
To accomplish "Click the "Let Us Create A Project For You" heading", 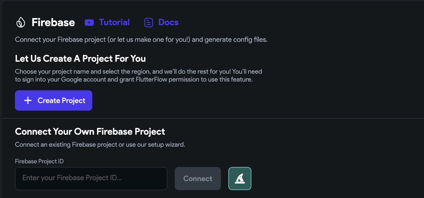I will click(80, 58).
